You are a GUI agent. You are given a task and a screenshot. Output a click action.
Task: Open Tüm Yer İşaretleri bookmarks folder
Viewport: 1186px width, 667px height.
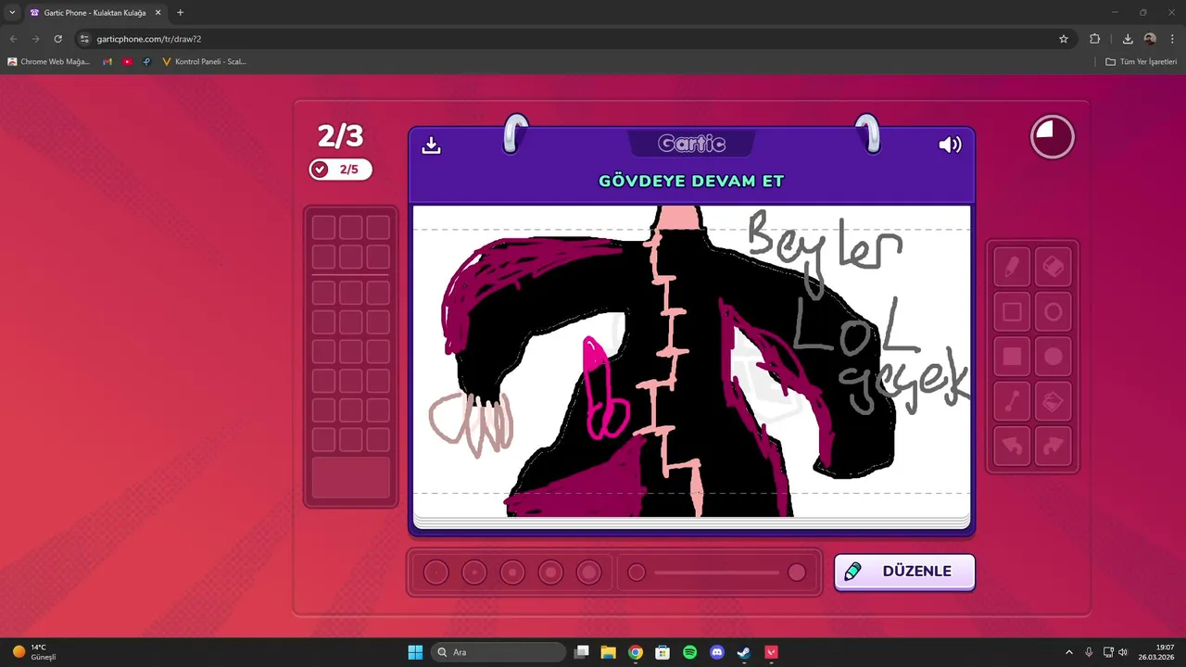[1141, 62]
